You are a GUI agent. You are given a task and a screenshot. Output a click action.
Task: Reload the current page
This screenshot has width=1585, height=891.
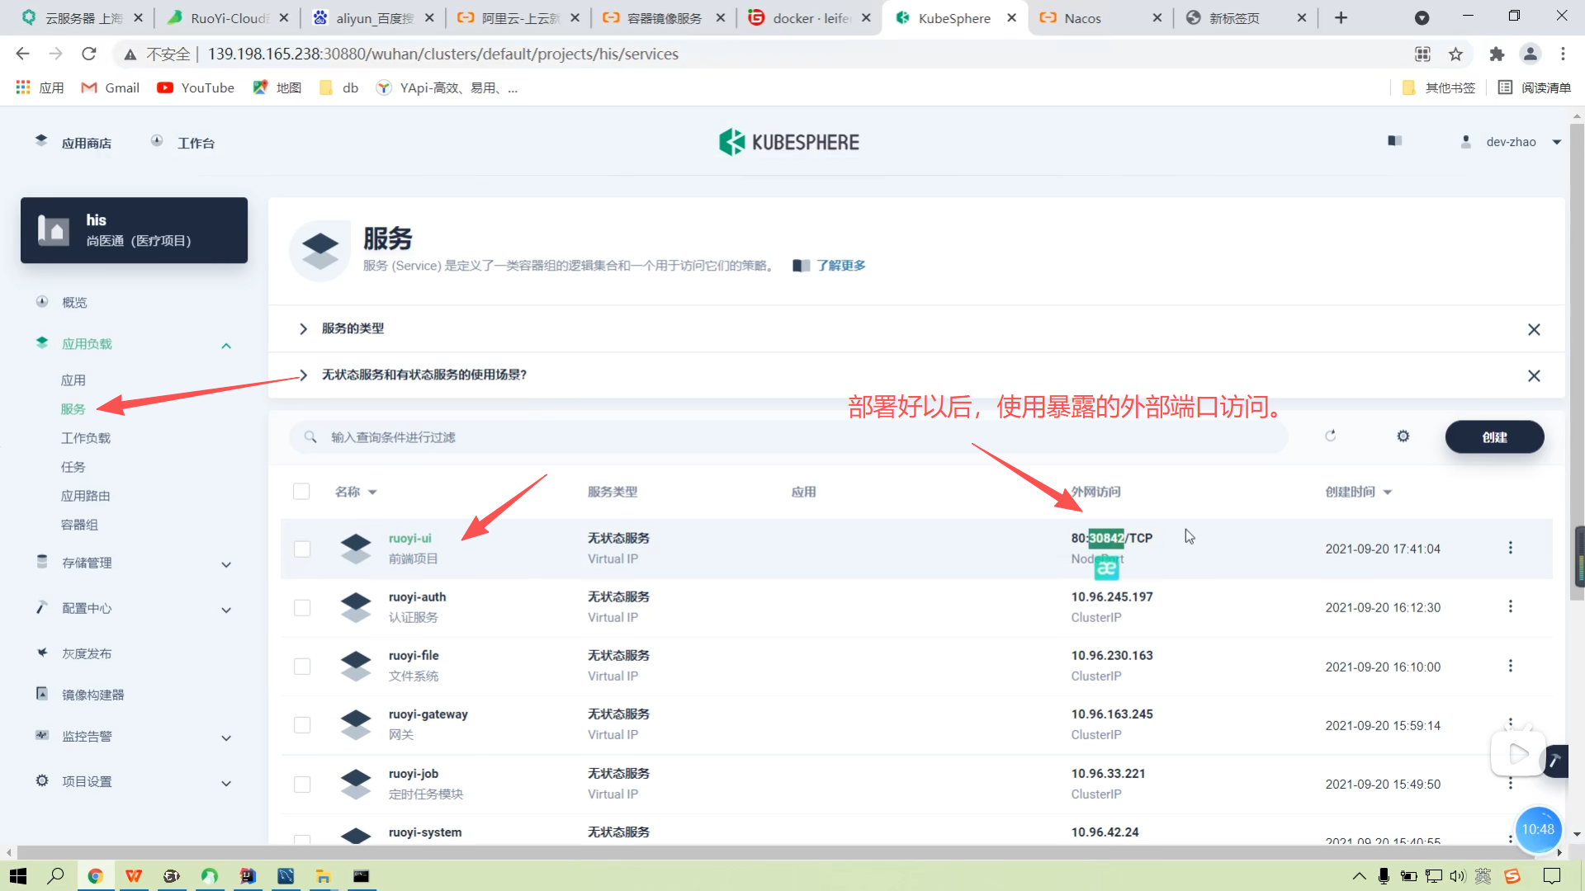pos(89,54)
